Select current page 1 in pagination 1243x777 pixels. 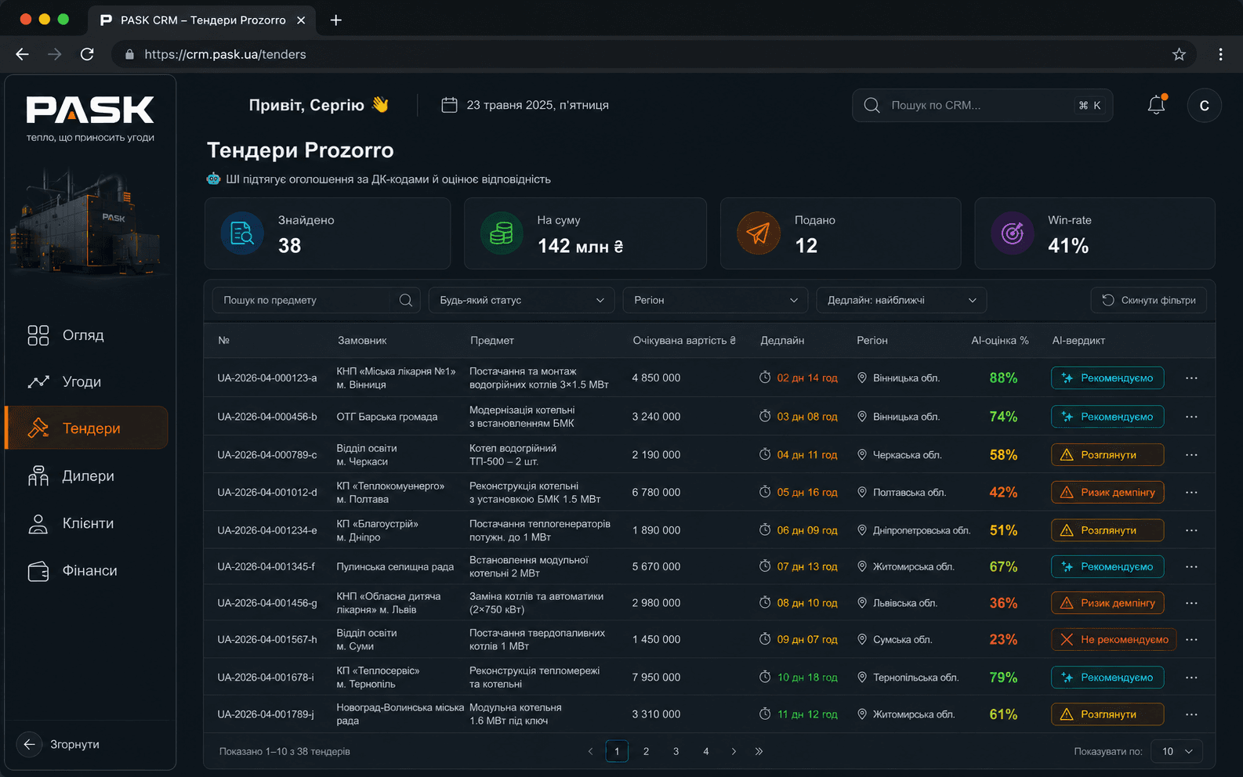617,751
